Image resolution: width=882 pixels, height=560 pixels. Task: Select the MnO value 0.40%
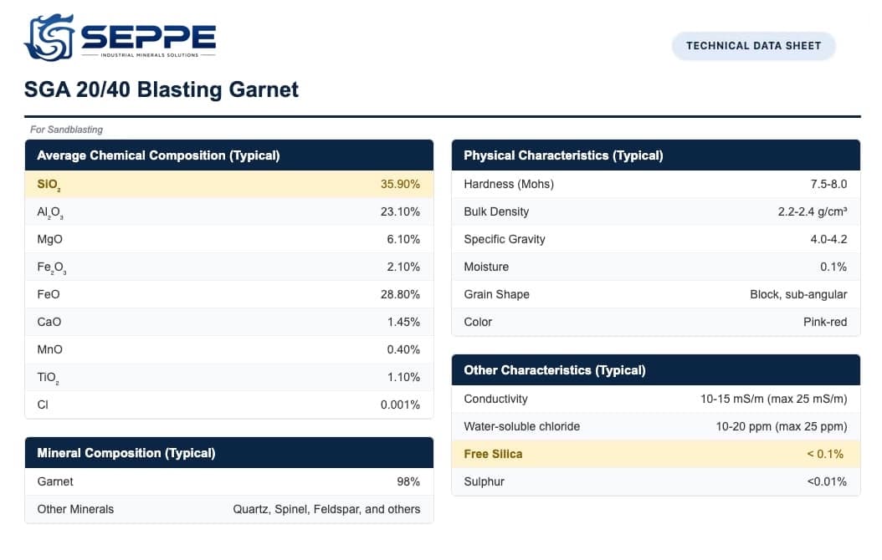pyautogui.click(x=403, y=349)
